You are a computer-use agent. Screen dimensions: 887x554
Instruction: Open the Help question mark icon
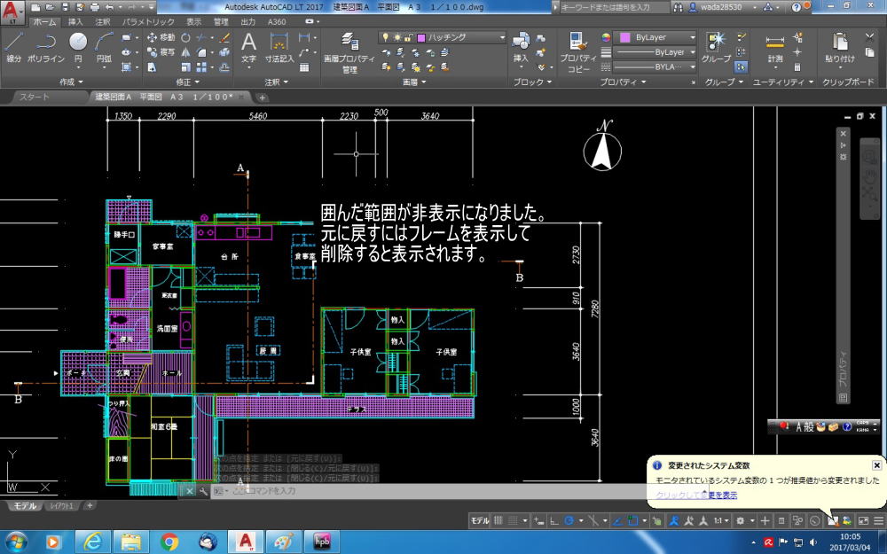(x=796, y=7)
